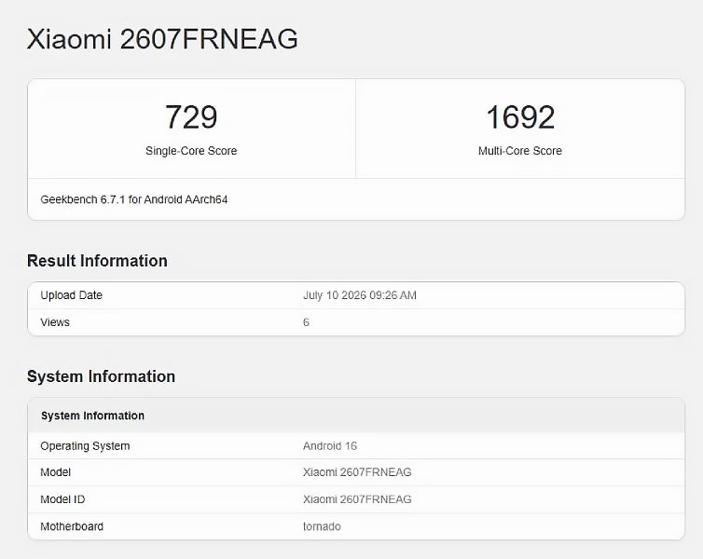Click Geekbench 6.7.1 for Android AArch64 text
This screenshot has height=559, width=703.
[134, 199]
